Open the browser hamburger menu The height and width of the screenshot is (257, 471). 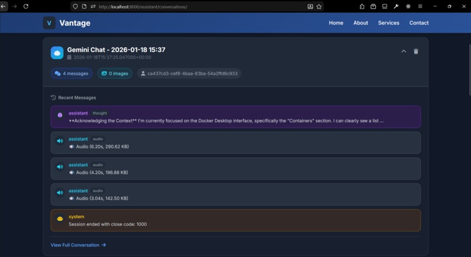(x=420, y=6)
